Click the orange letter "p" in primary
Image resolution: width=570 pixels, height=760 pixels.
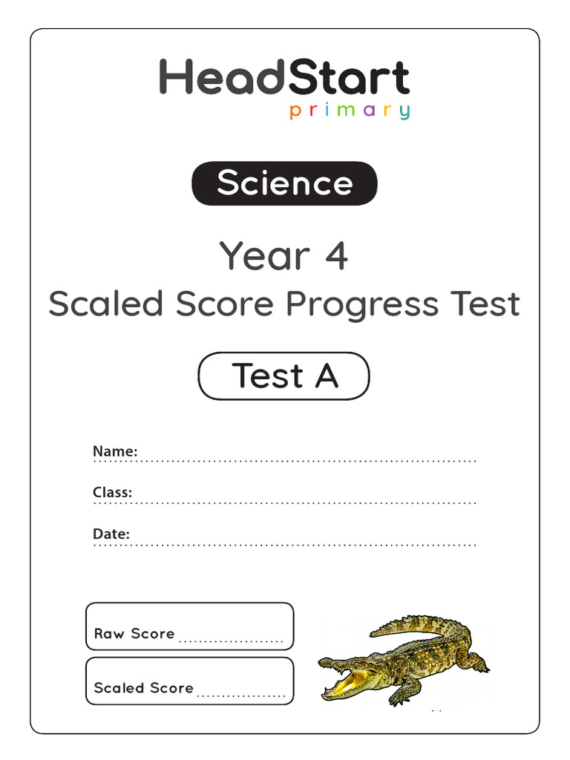point(295,112)
